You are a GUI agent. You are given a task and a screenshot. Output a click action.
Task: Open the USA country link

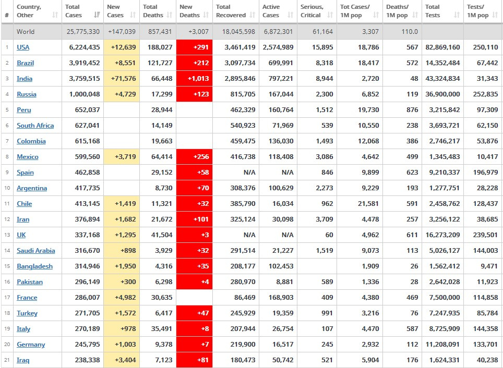23,47
